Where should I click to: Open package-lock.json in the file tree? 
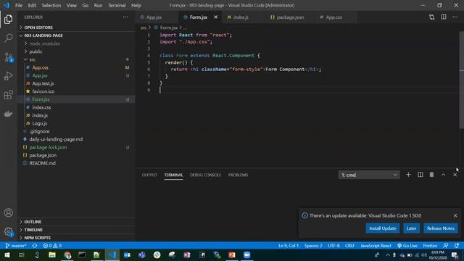[x=76, y=147]
